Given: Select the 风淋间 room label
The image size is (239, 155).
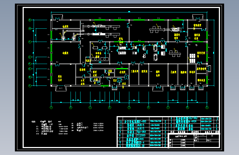Looking at the screenshot, I should point(88,61).
